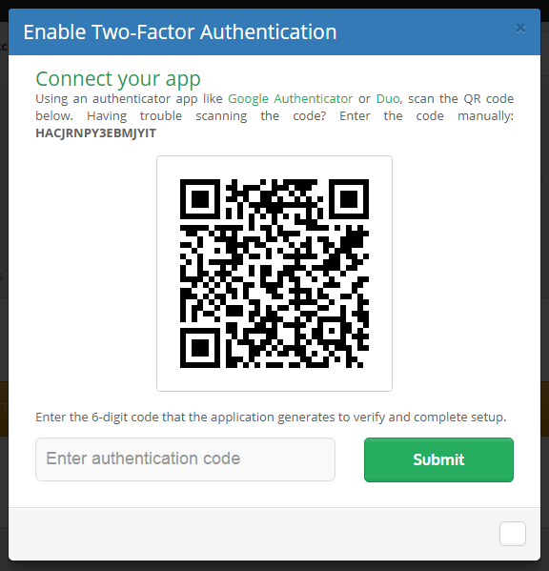Select the manual code HACJRNPY3EBMJYIT
The width and height of the screenshot is (549, 571).
pos(95,133)
